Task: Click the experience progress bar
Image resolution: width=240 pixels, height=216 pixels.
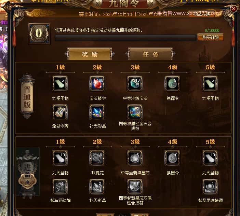Action: point(125,37)
